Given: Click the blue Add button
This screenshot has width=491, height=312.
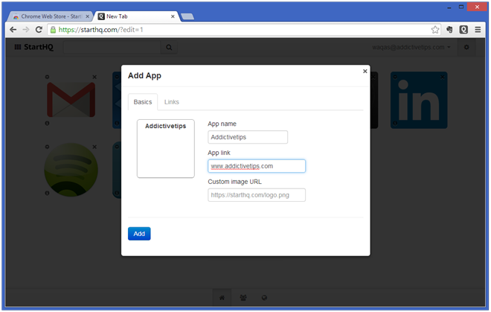Looking at the screenshot, I should (139, 234).
